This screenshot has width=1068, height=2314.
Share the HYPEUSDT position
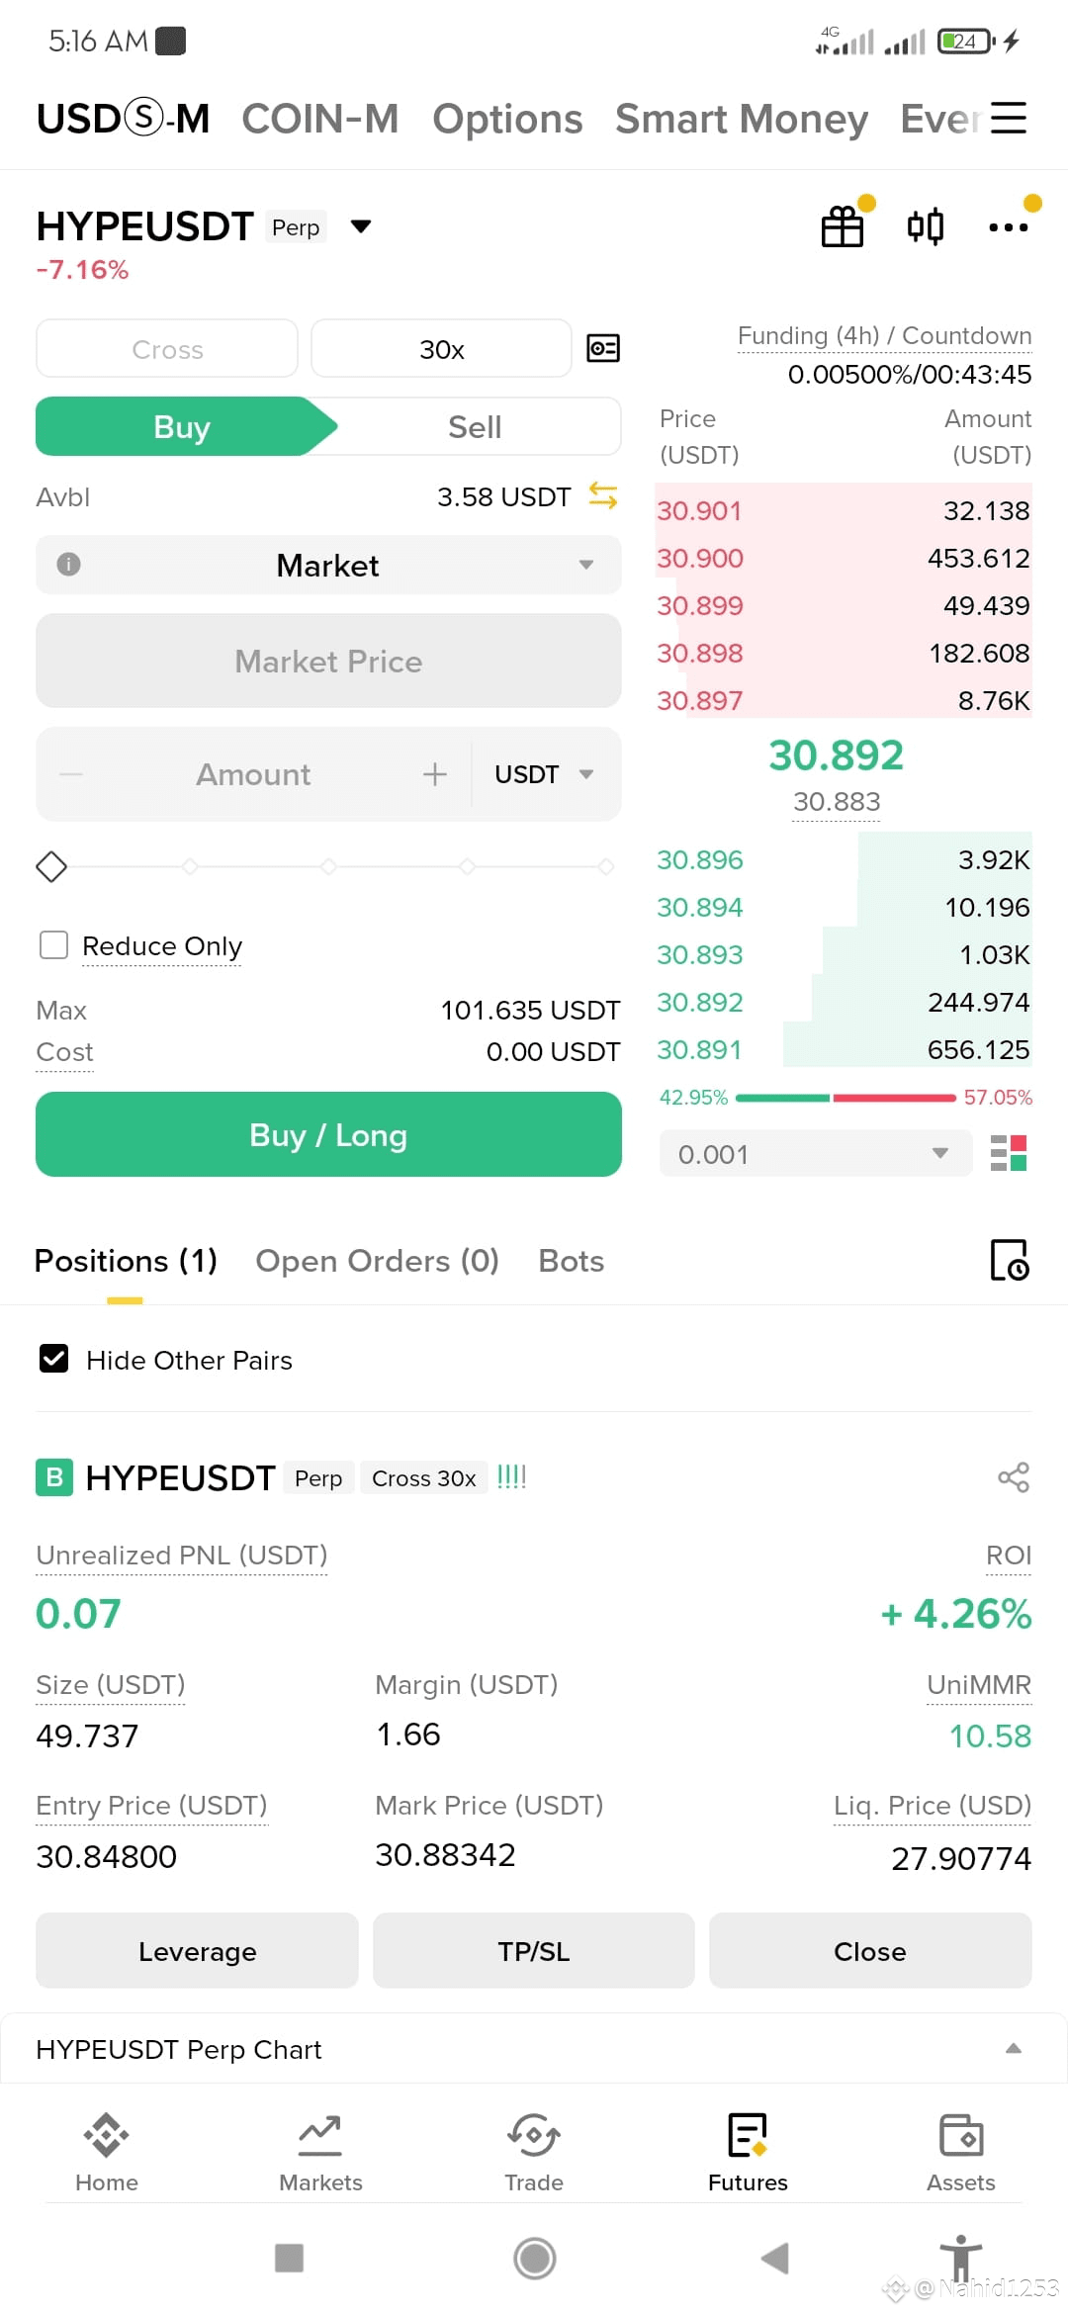tap(1014, 1477)
